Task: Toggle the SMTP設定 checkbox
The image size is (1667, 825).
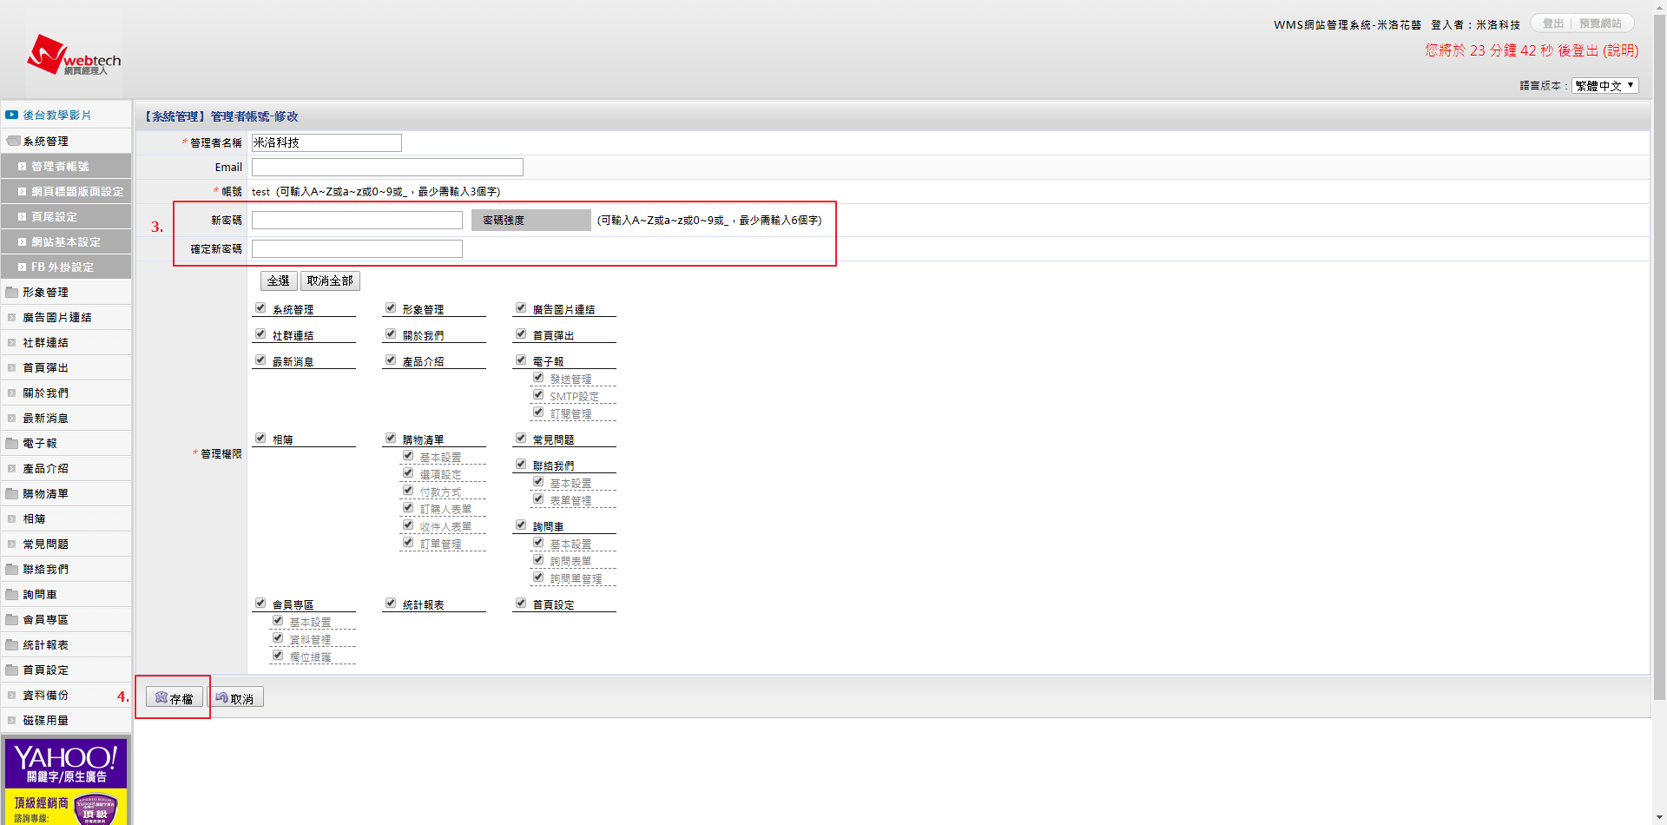Action: point(538,395)
